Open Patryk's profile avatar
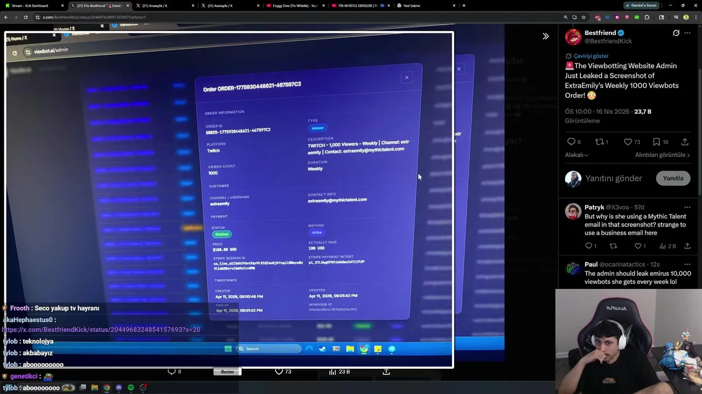702x394 pixels. (x=573, y=211)
